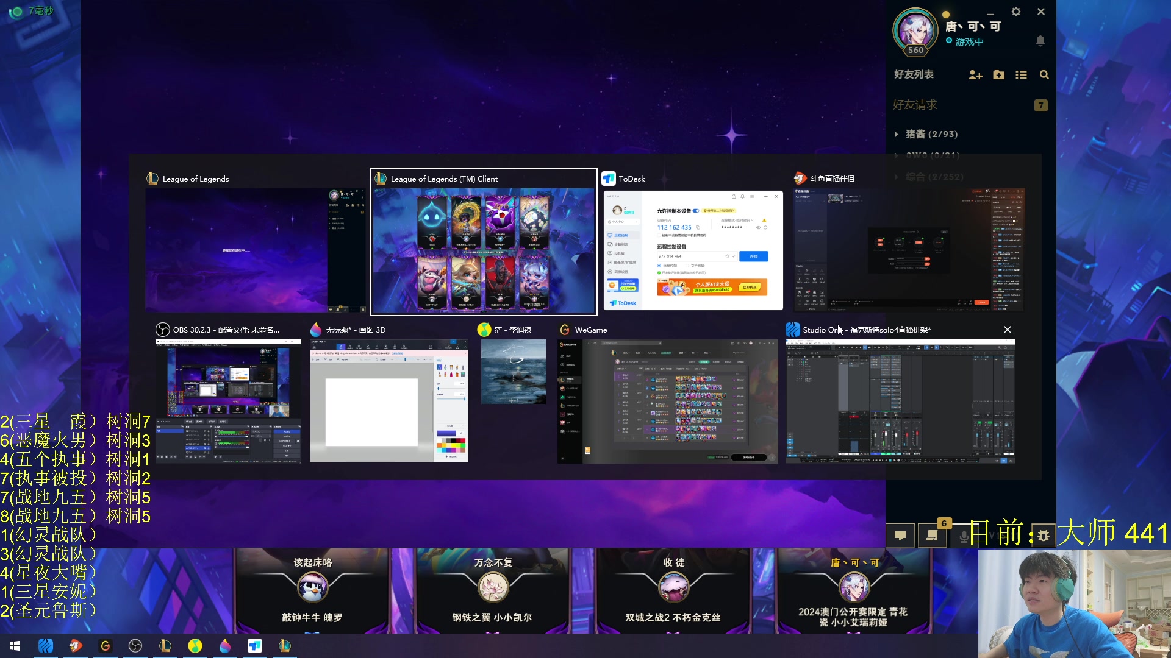Image resolution: width=1171 pixels, height=658 pixels.
Task: Switch to the WeGame window thumbnail
Action: 668,402
